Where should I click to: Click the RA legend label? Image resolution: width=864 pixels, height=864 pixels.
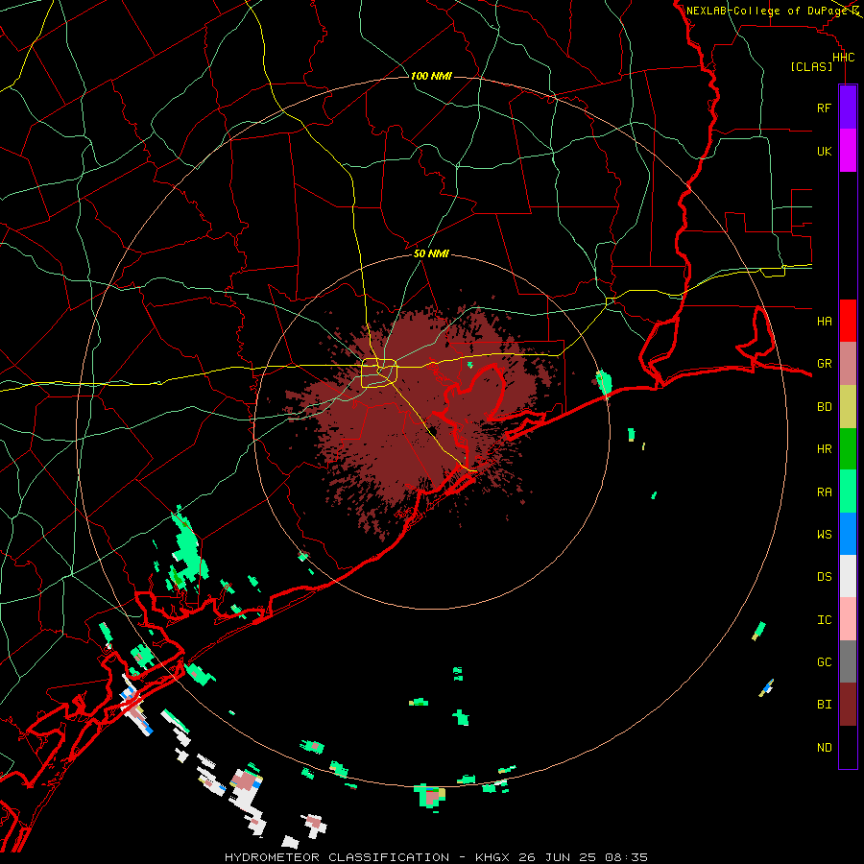point(824,492)
